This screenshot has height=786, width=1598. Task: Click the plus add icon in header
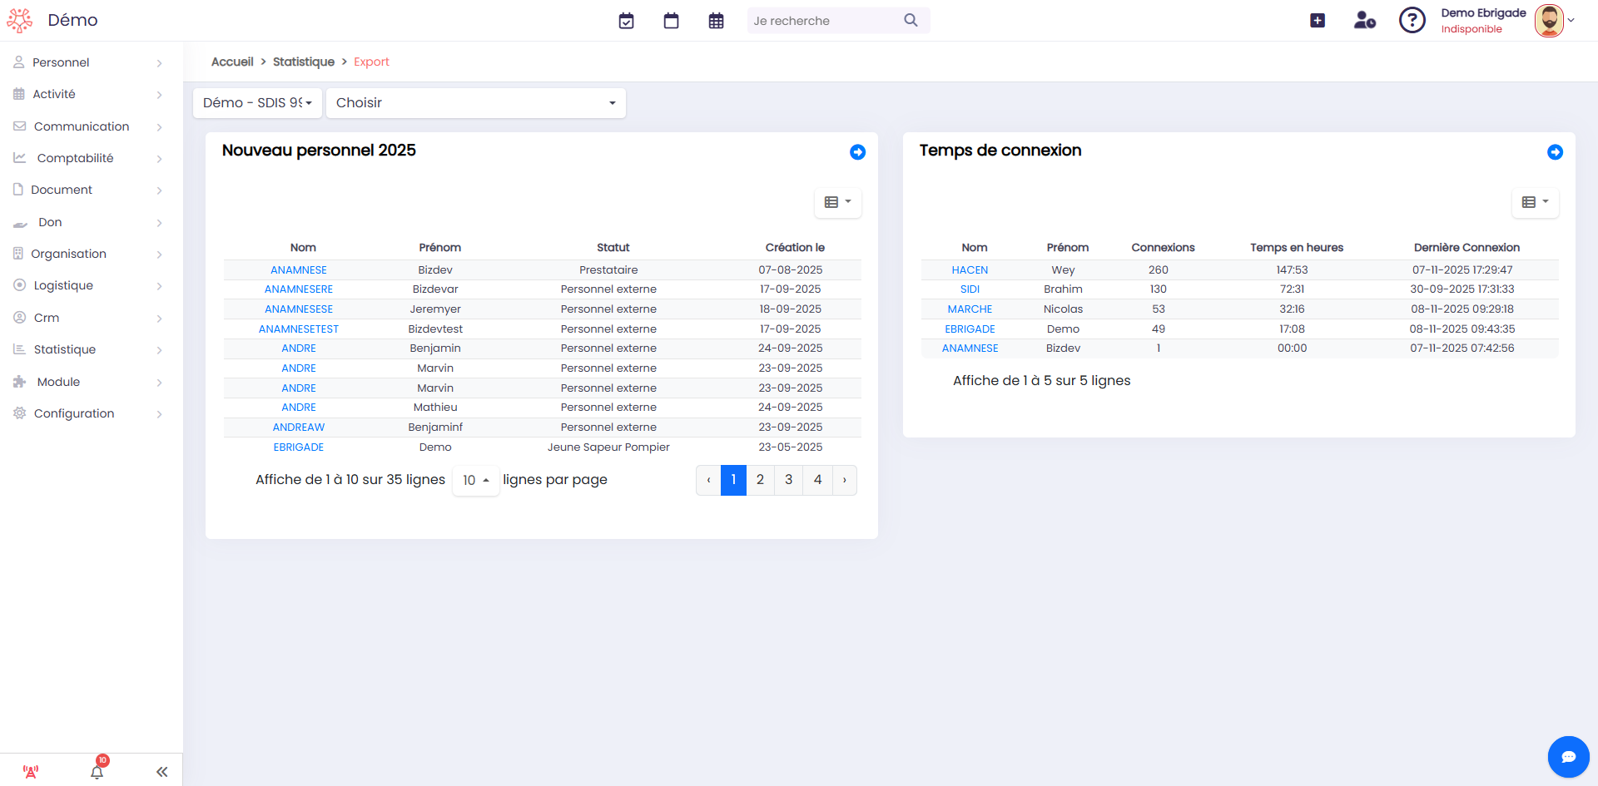1317,21
